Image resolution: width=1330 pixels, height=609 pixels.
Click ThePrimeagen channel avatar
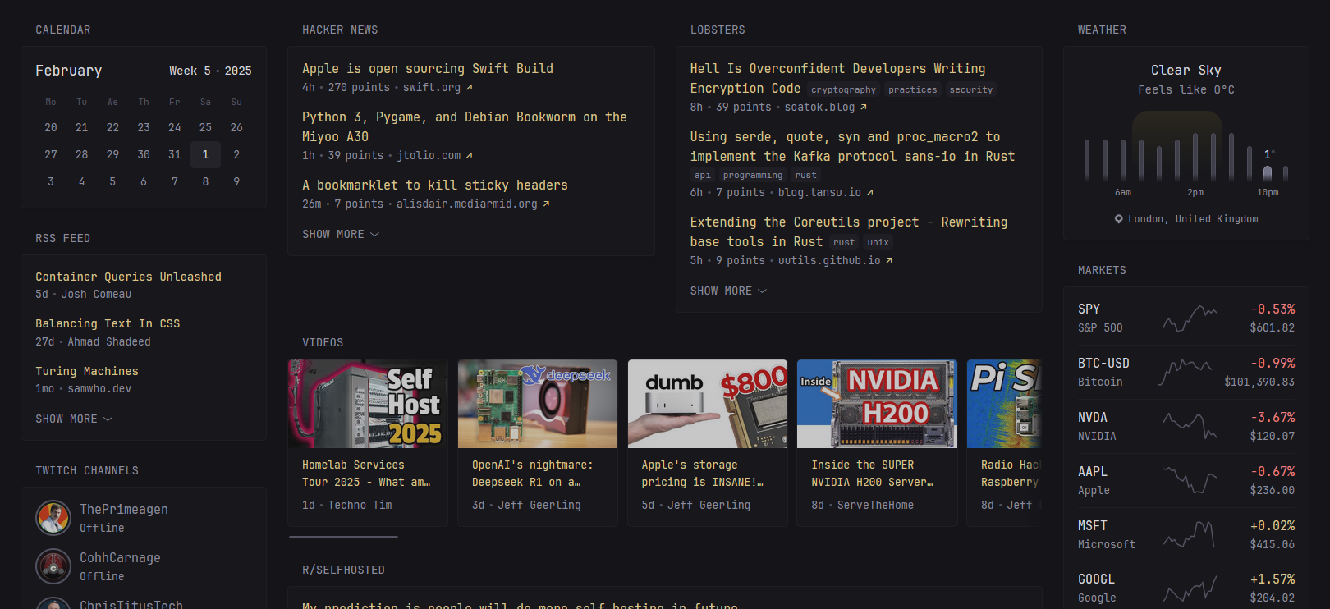click(53, 518)
